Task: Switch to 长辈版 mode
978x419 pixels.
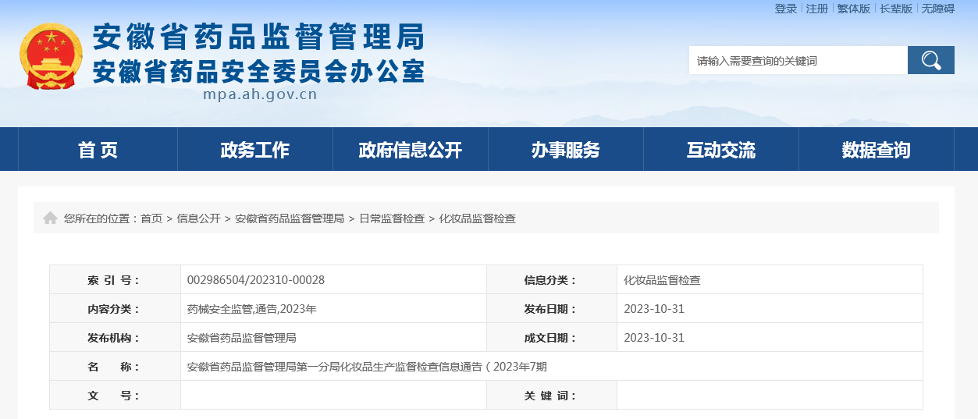Action: (x=895, y=9)
